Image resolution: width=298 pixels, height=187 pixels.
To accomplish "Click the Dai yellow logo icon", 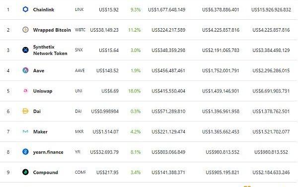I will tap(25, 111).
